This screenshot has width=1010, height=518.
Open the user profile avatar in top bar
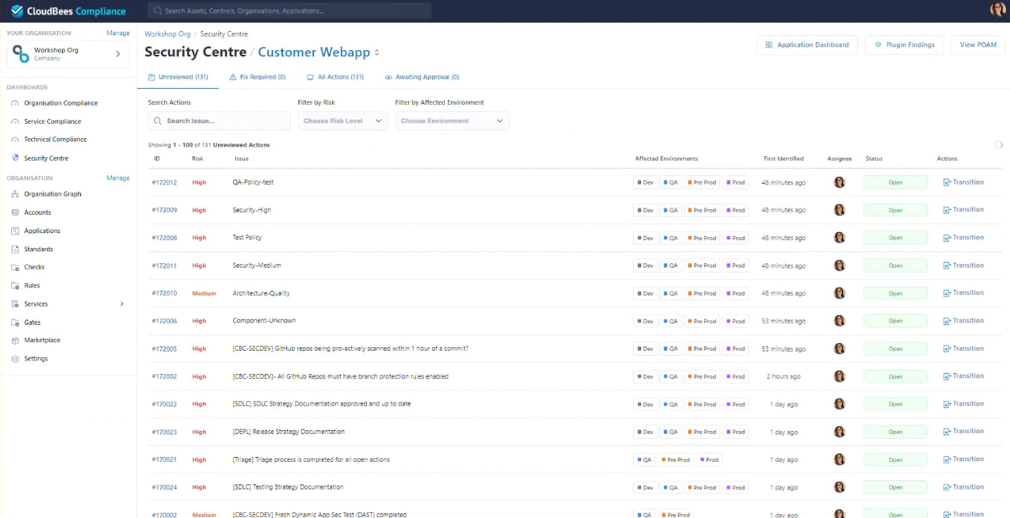pos(997,9)
